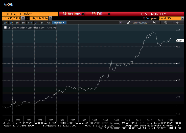Click the annotation flag icon
The width and height of the screenshot is (186, 133).
(154, 22)
